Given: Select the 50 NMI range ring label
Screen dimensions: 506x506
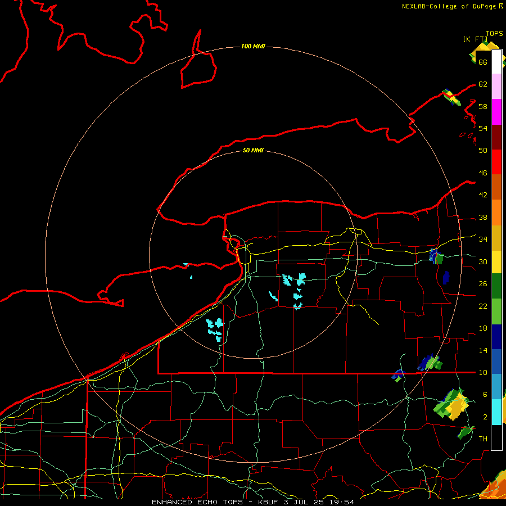Looking at the screenshot, I should coord(253,150).
